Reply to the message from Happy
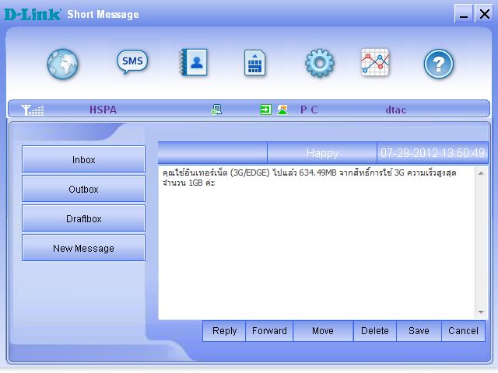The height and width of the screenshot is (373, 498). pyautogui.click(x=224, y=331)
